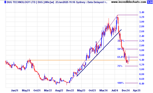153x93 pixels.
Task: Click the Dec24 date axis label
Action: pyautogui.click(x=126, y=90)
